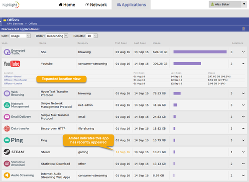Click the Web Browsing app icon

(x=7, y=93)
